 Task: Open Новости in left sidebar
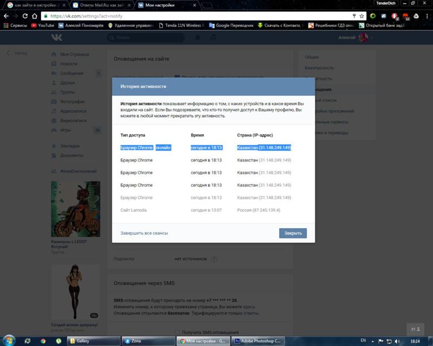[x=65, y=64]
